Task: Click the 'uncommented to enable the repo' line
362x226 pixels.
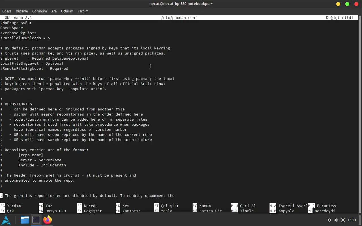Action: pyautogui.click(x=38, y=181)
